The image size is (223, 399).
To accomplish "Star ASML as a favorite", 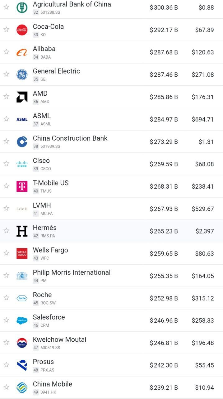I will [6, 119].
